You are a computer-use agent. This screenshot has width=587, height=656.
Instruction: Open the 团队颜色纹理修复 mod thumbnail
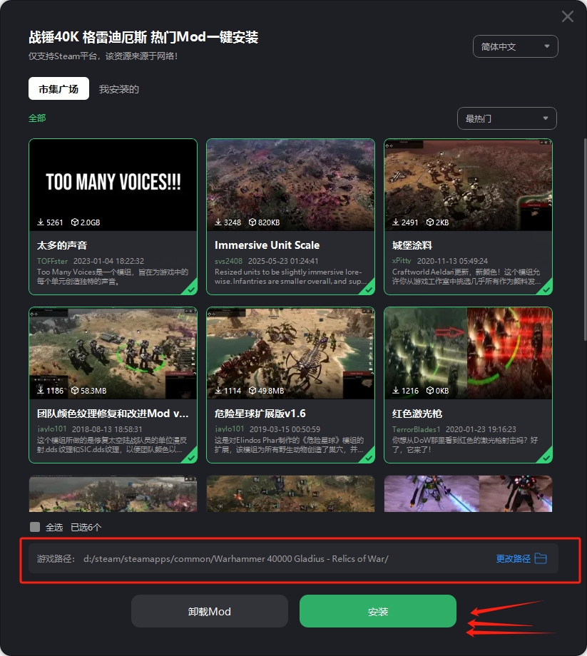113,353
